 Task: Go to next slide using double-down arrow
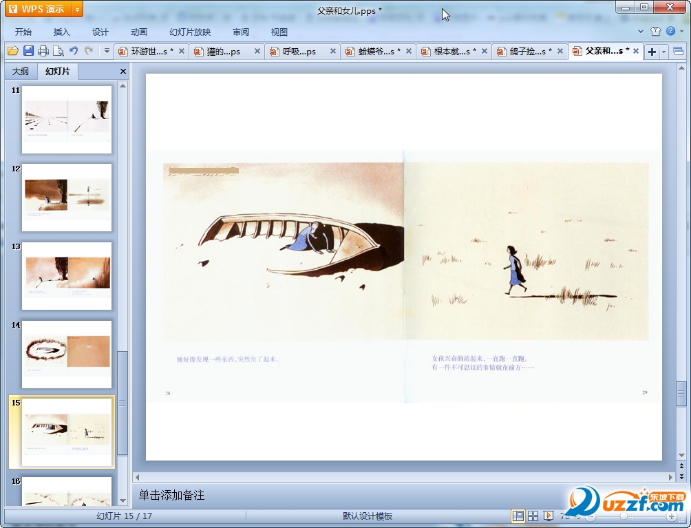[x=681, y=476]
